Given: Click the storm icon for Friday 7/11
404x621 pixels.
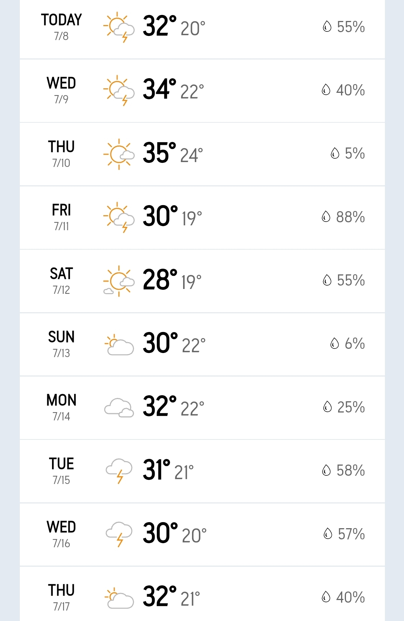Looking at the screenshot, I should (119, 217).
